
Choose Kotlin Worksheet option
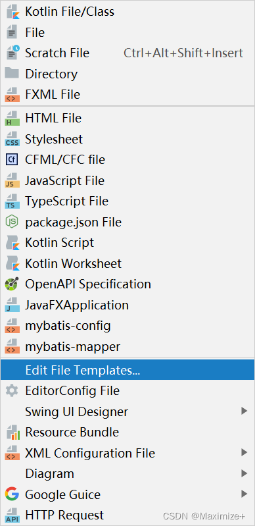tap(127, 264)
